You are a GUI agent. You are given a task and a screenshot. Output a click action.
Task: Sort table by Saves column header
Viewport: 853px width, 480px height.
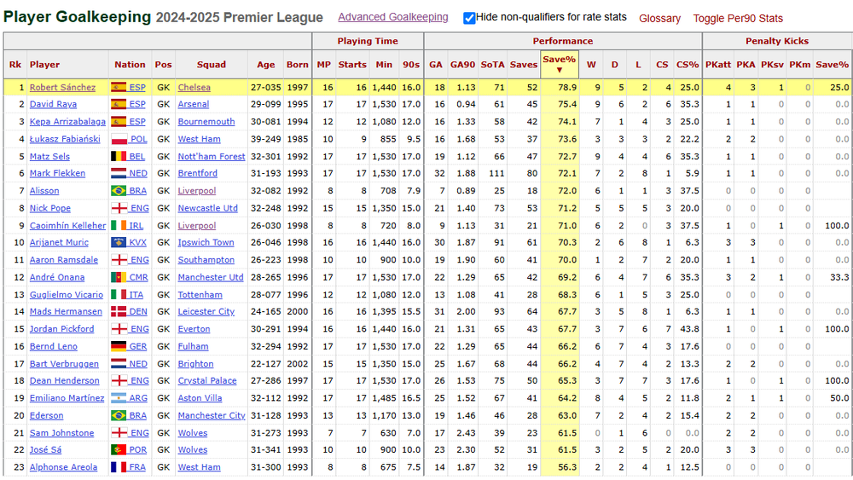524,64
